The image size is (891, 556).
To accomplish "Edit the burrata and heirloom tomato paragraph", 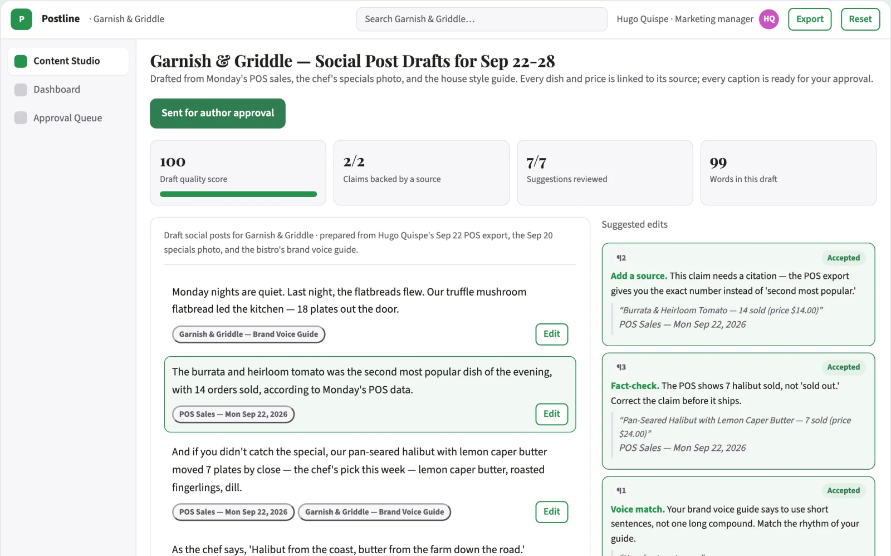I will coord(552,414).
